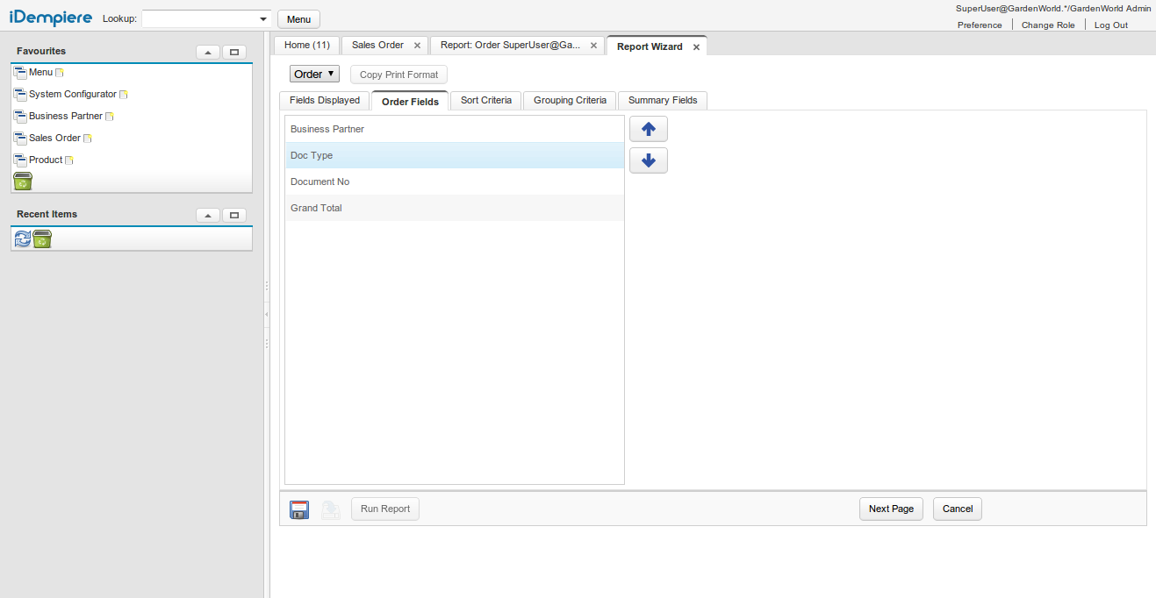Click the recycle bin in Favourites
Screen dimensions: 1156x598
(x=23, y=182)
